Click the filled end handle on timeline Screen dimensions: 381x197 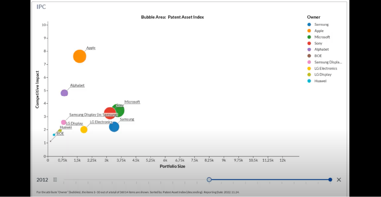330,180
